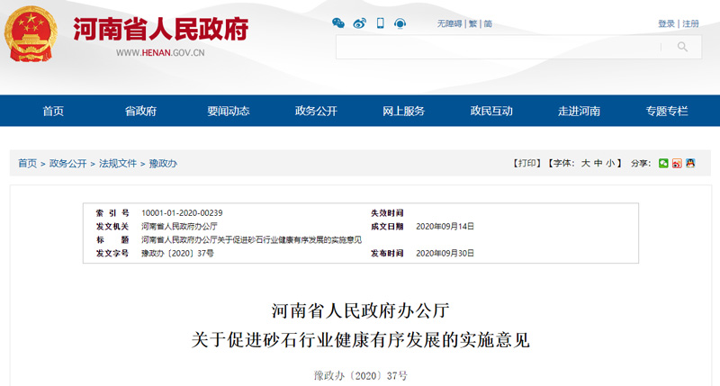Share article via QQ penguin icon
720x386 pixels.
[x=690, y=164]
